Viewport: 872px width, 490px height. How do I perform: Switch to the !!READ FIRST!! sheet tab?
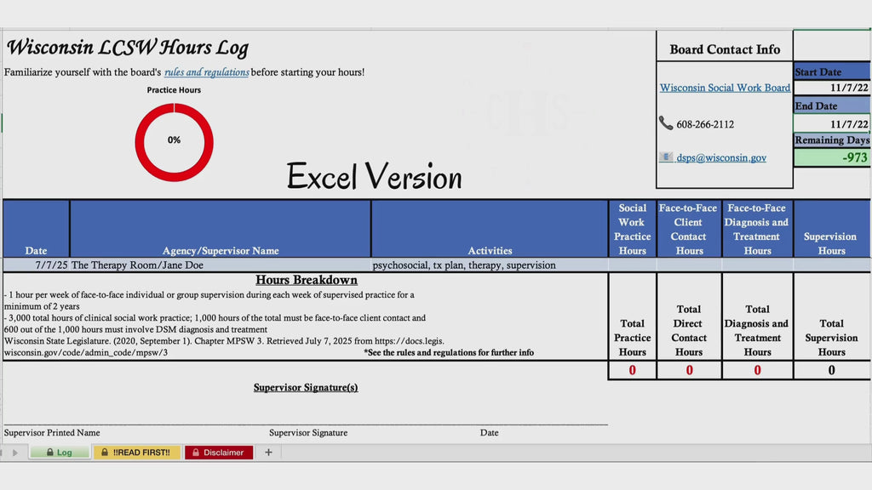(137, 453)
